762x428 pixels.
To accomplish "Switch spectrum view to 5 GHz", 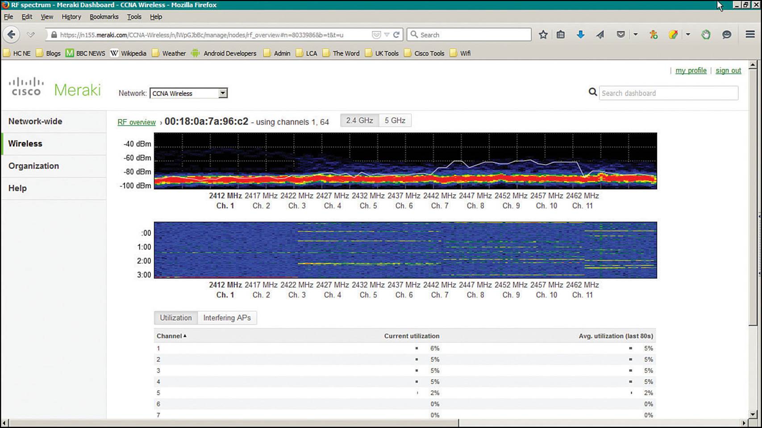I will pos(395,120).
